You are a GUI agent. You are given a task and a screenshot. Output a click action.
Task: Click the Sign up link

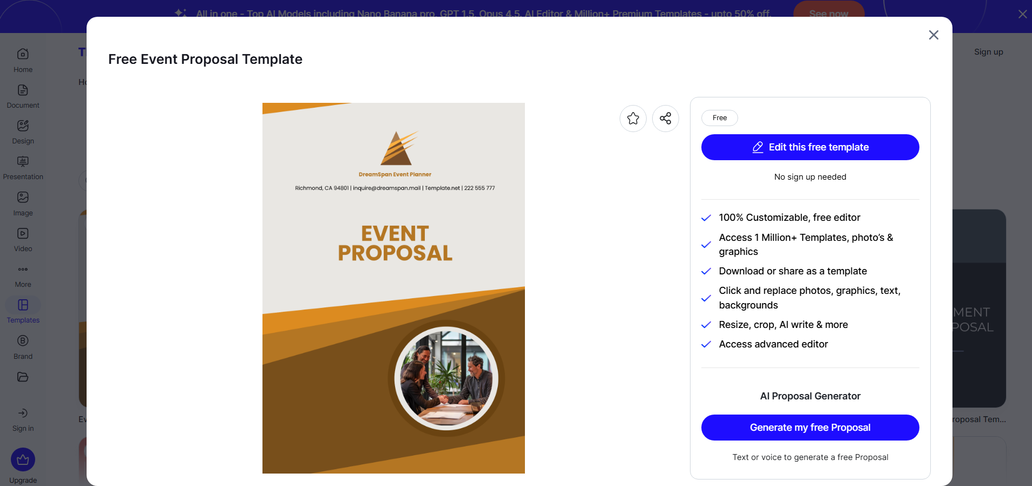(x=989, y=52)
